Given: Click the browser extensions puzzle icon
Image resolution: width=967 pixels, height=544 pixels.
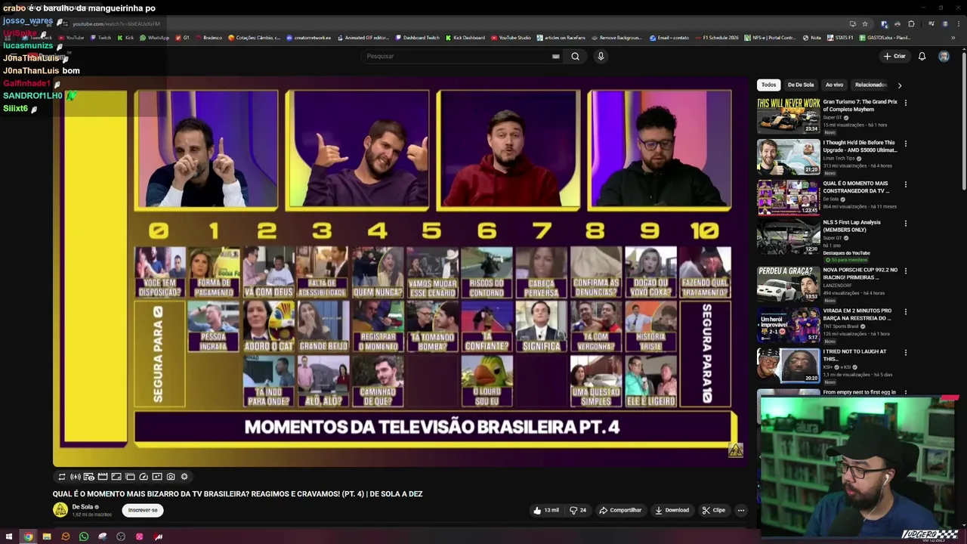Looking at the screenshot, I should [x=911, y=23].
